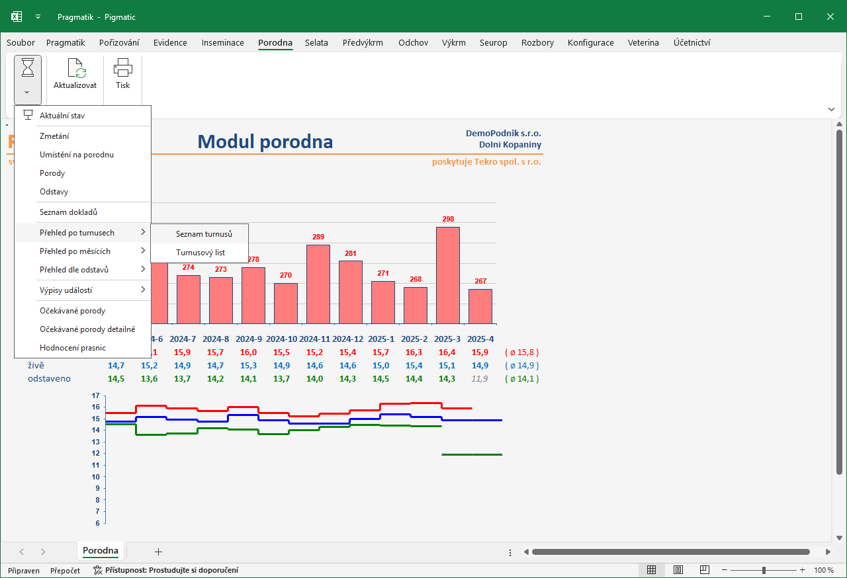This screenshot has width=847, height=578.
Task: Switch to Page Layout view icon
Action: [678, 570]
